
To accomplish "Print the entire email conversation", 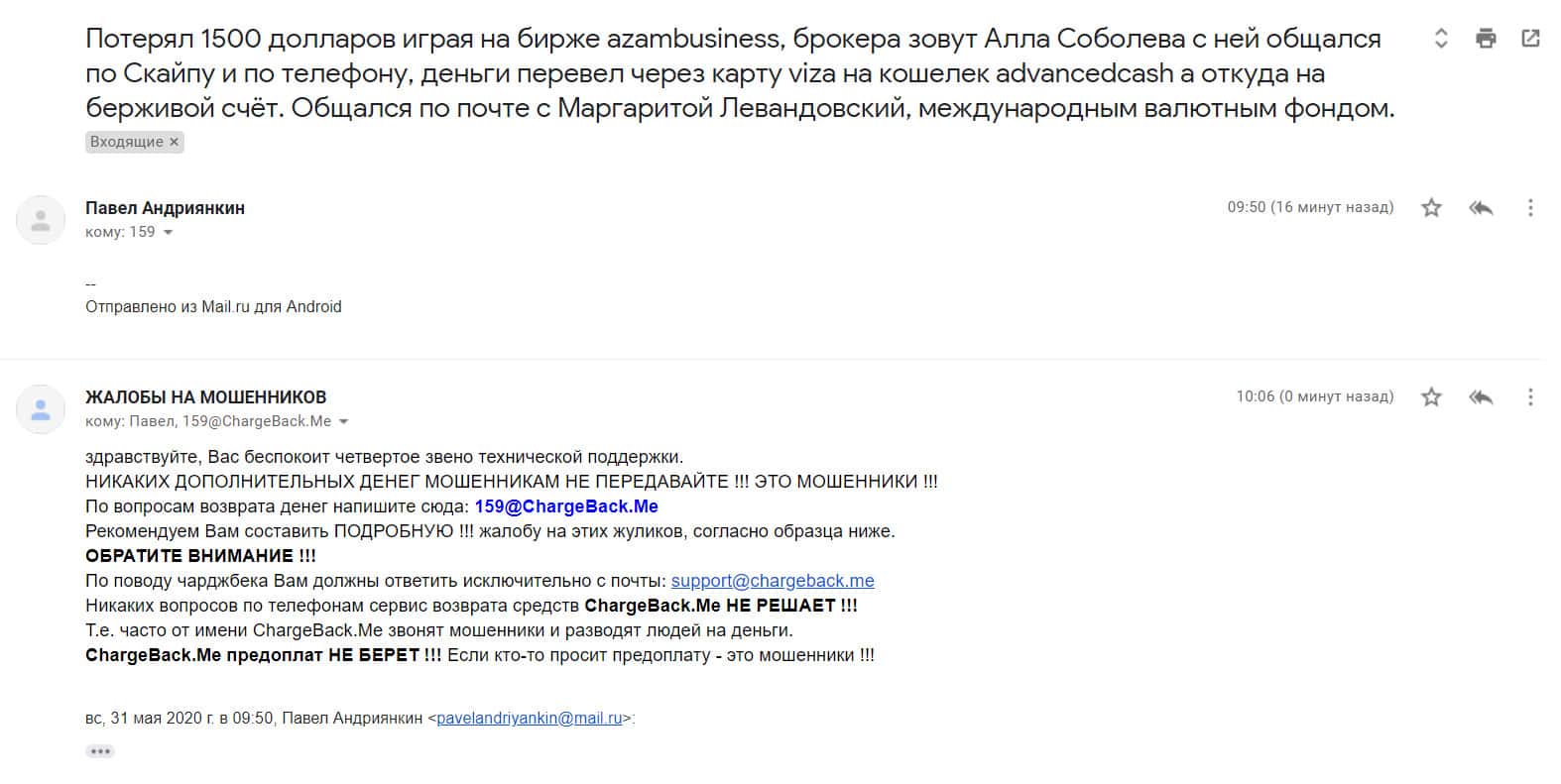I will pyautogui.click(x=1486, y=39).
